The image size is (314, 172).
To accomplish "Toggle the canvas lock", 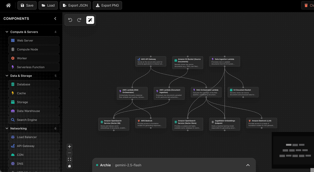I will pos(69,166).
